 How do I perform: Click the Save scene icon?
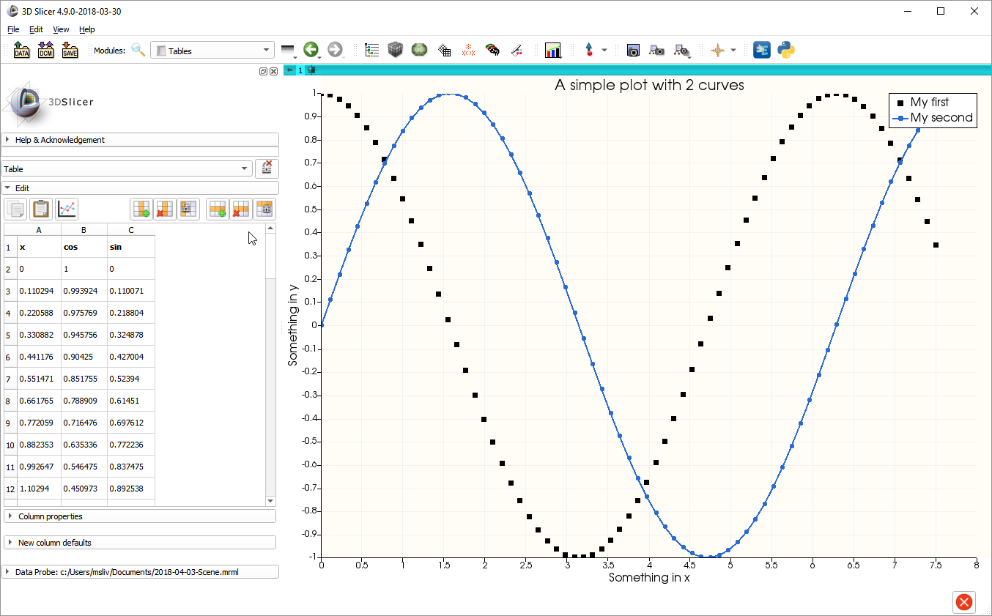pos(70,51)
